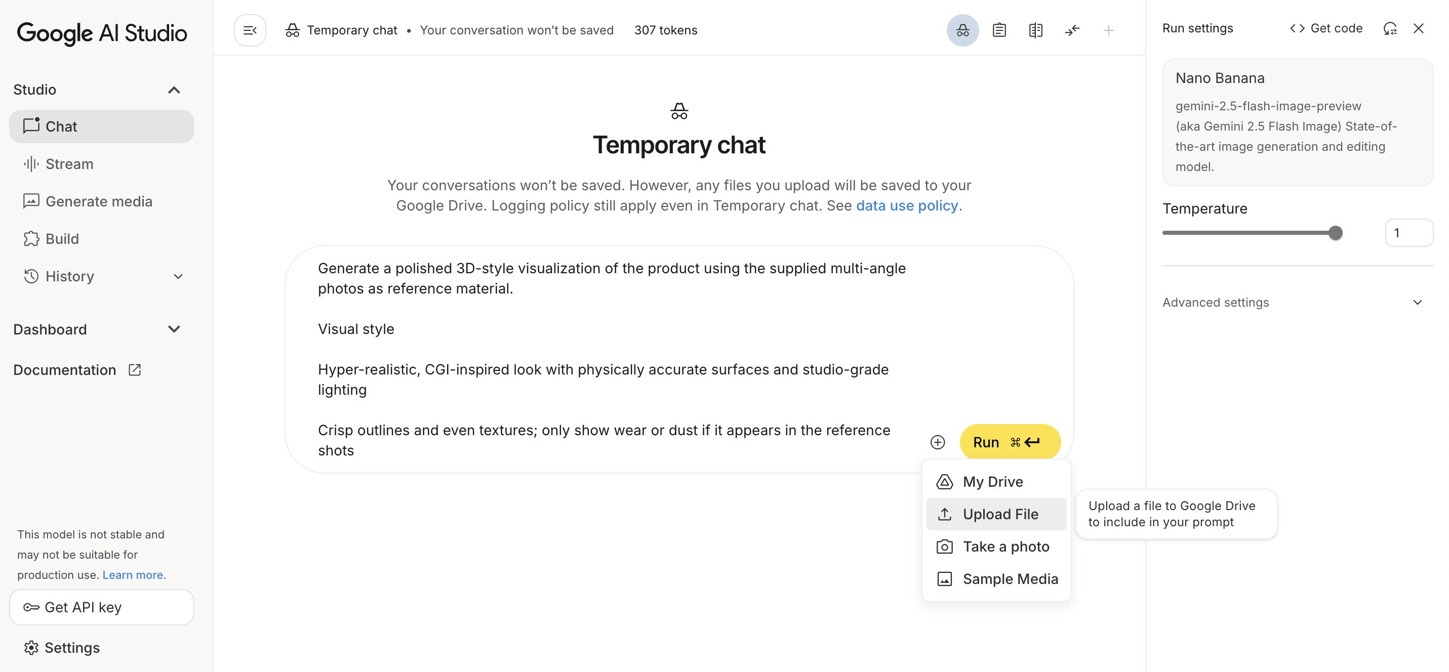1449x672 pixels.
Task: Click the code brackets icon by Get code
Action: pyautogui.click(x=1297, y=28)
